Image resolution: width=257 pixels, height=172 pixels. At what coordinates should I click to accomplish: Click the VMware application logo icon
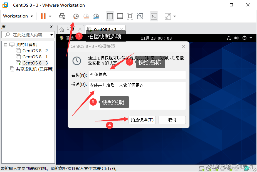coord(5,5)
